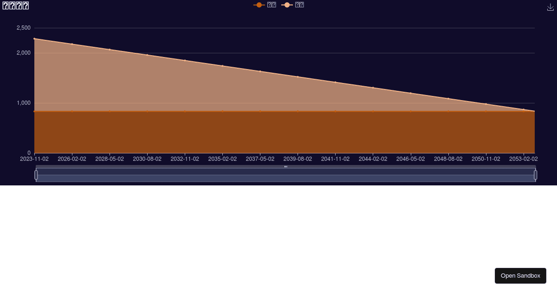Click the middle grip of the dataZoom bar
This screenshot has height=292, width=557.
tap(285, 167)
